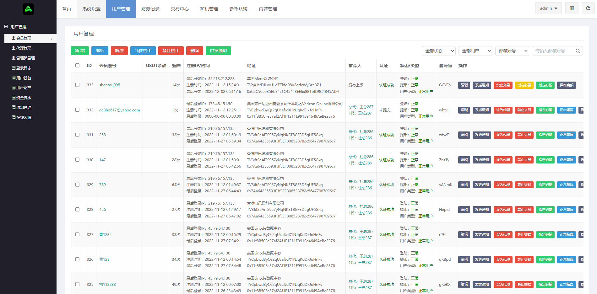The height and width of the screenshot is (294, 597).
Task: Go to the 首页 tab
Action: (67, 9)
